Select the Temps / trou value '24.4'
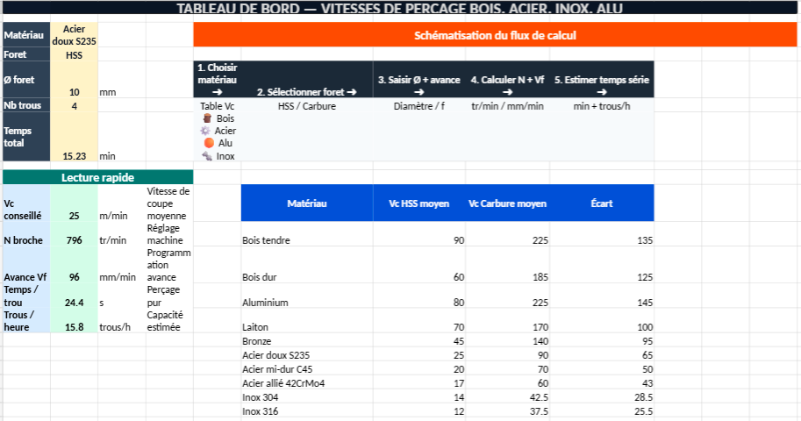This screenshot has height=421, width=801. pyautogui.click(x=74, y=296)
